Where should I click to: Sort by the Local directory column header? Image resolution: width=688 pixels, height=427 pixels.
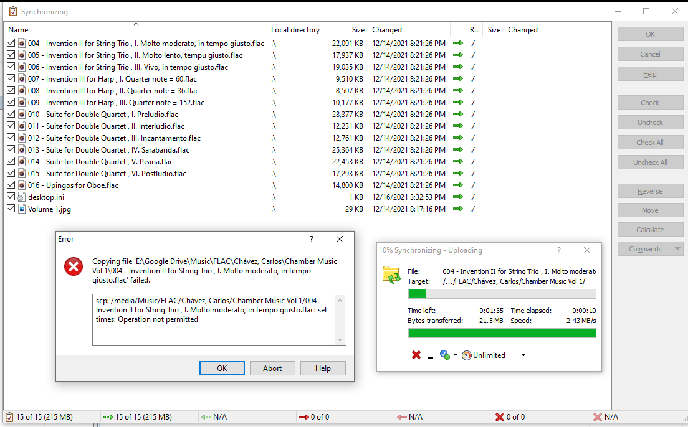(x=295, y=30)
